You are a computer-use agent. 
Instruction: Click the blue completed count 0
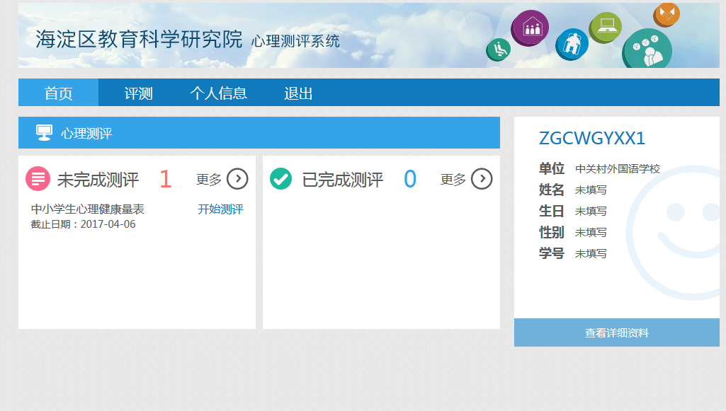[x=410, y=179]
